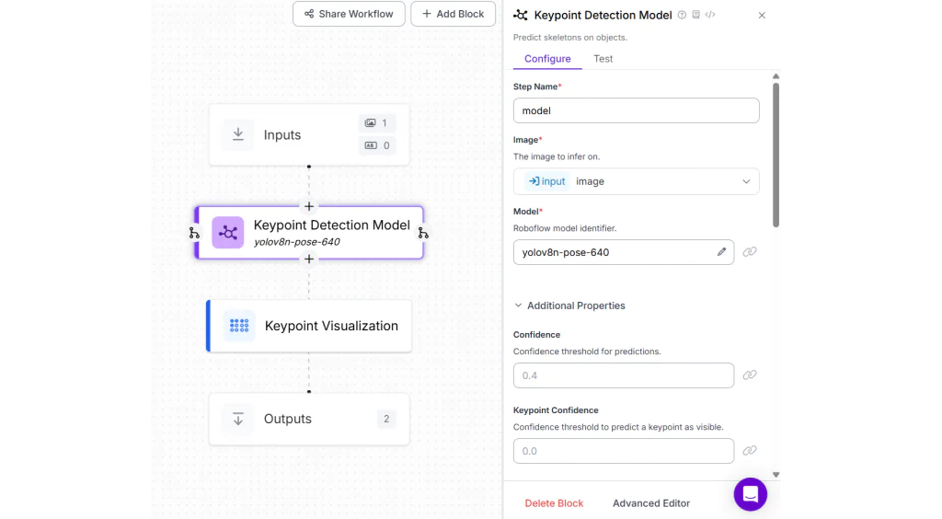Toggle the link icon beside Confidence field

coord(750,375)
